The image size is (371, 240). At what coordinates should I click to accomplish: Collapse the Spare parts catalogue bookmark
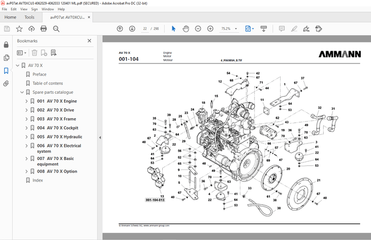click(22, 93)
